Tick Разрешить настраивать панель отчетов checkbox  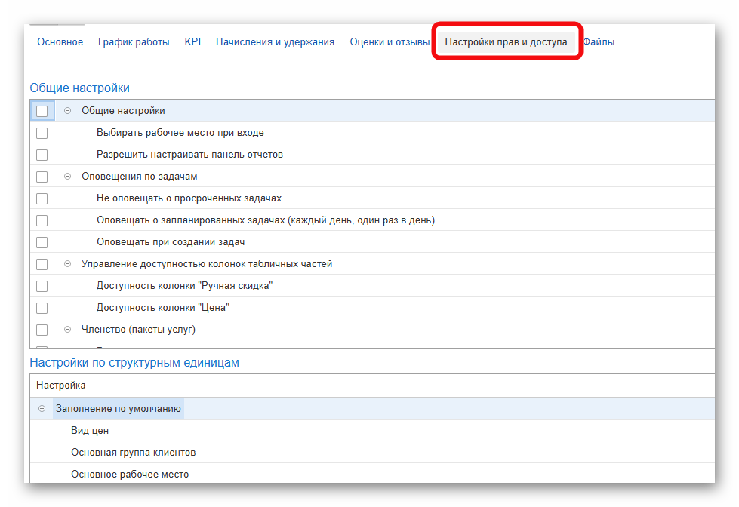click(x=42, y=155)
